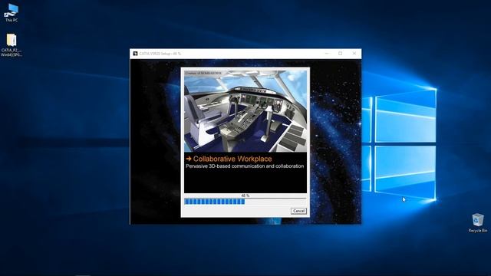
Task: Select the This PC desktop icon
Action: point(12,13)
